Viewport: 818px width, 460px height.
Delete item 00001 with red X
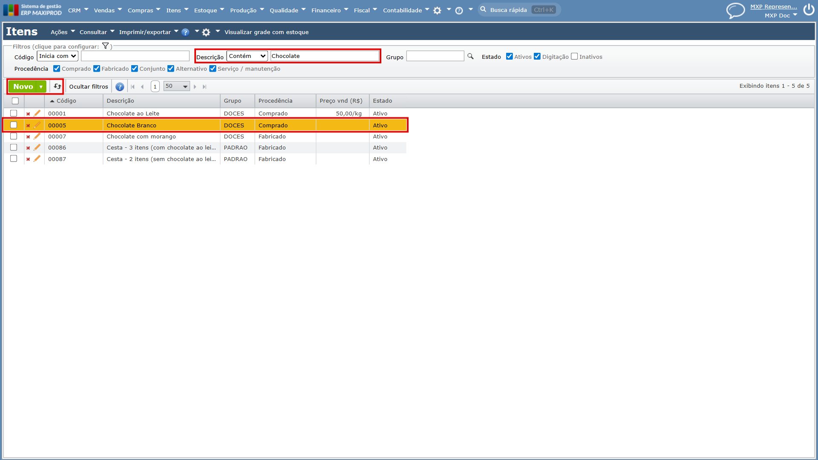point(28,114)
